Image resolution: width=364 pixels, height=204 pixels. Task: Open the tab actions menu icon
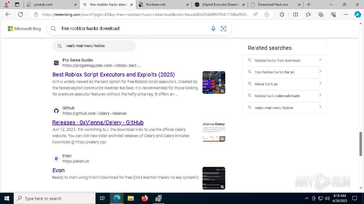tap(17, 5)
